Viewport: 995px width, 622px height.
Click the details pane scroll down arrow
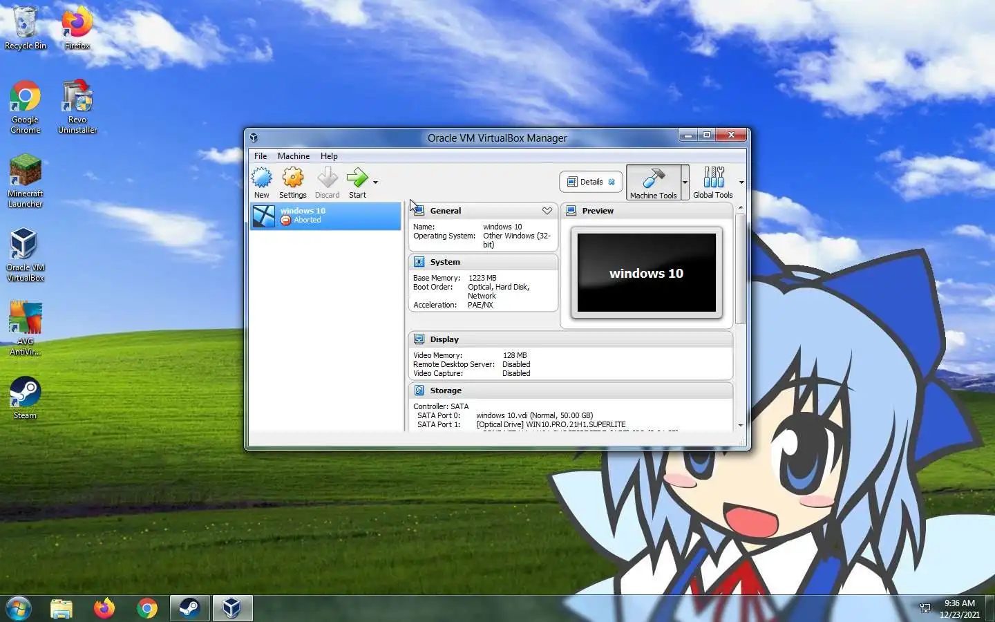[x=741, y=425]
